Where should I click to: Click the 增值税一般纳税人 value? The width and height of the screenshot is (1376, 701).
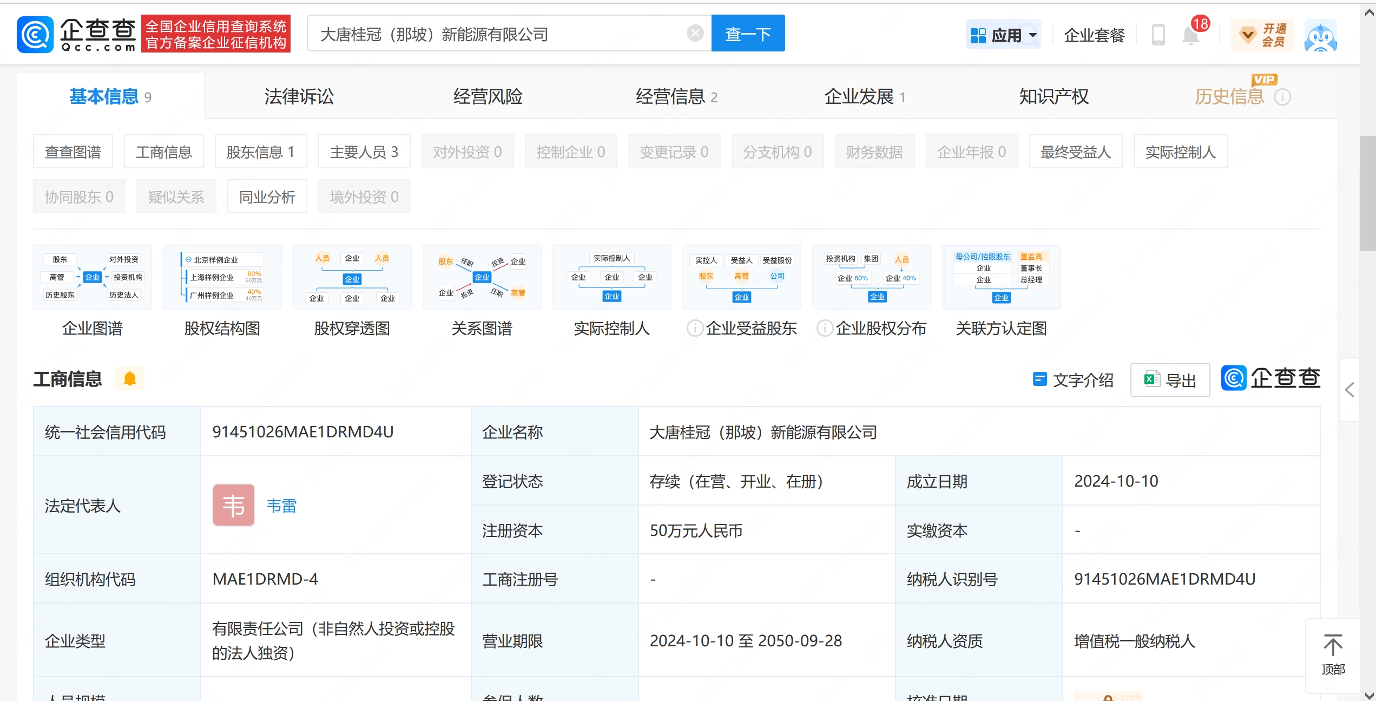1135,640
